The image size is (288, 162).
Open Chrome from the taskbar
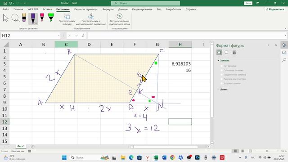click(172, 157)
